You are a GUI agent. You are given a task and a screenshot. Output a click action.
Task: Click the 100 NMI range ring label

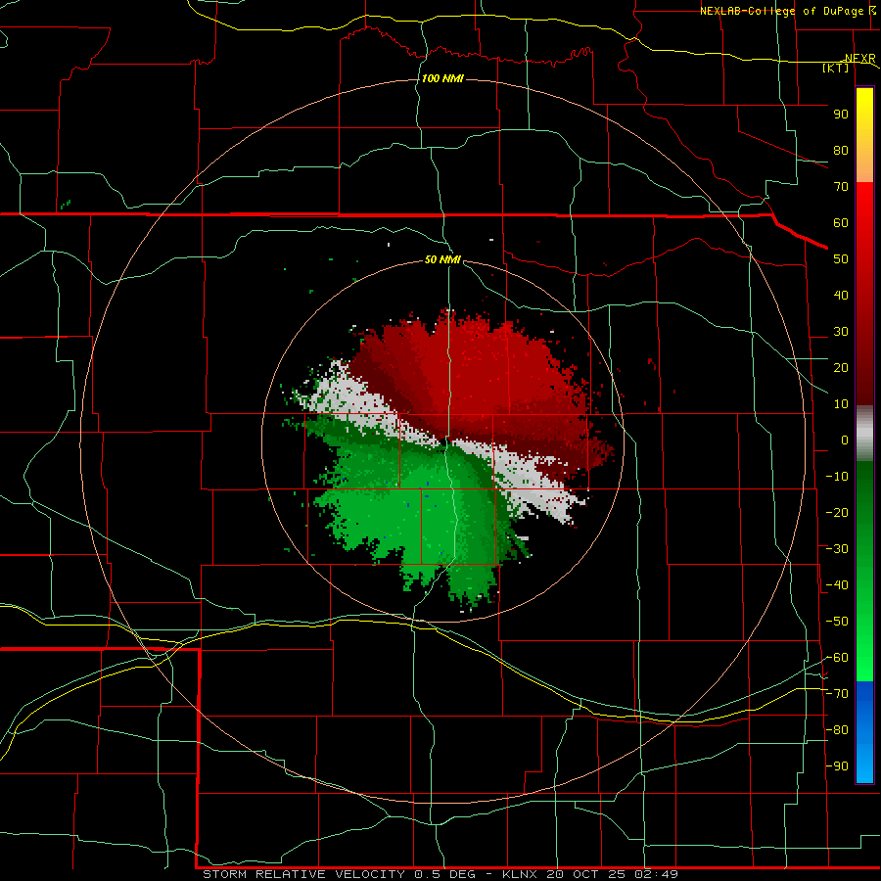[x=442, y=78]
